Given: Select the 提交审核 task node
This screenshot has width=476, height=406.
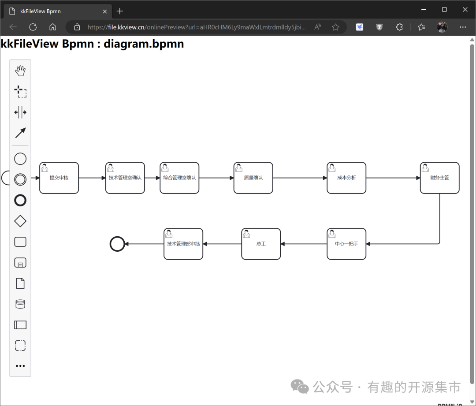Looking at the screenshot, I should pyautogui.click(x=59, y=178).
